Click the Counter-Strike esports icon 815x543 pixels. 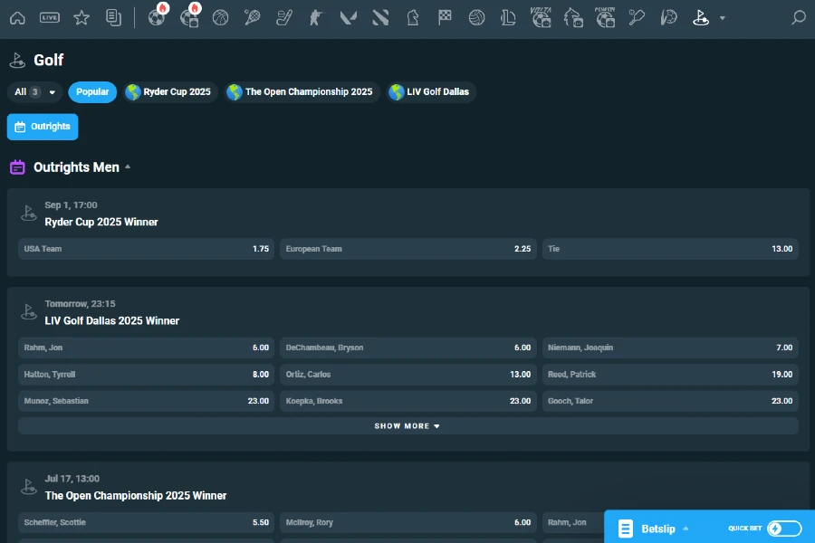315,16
